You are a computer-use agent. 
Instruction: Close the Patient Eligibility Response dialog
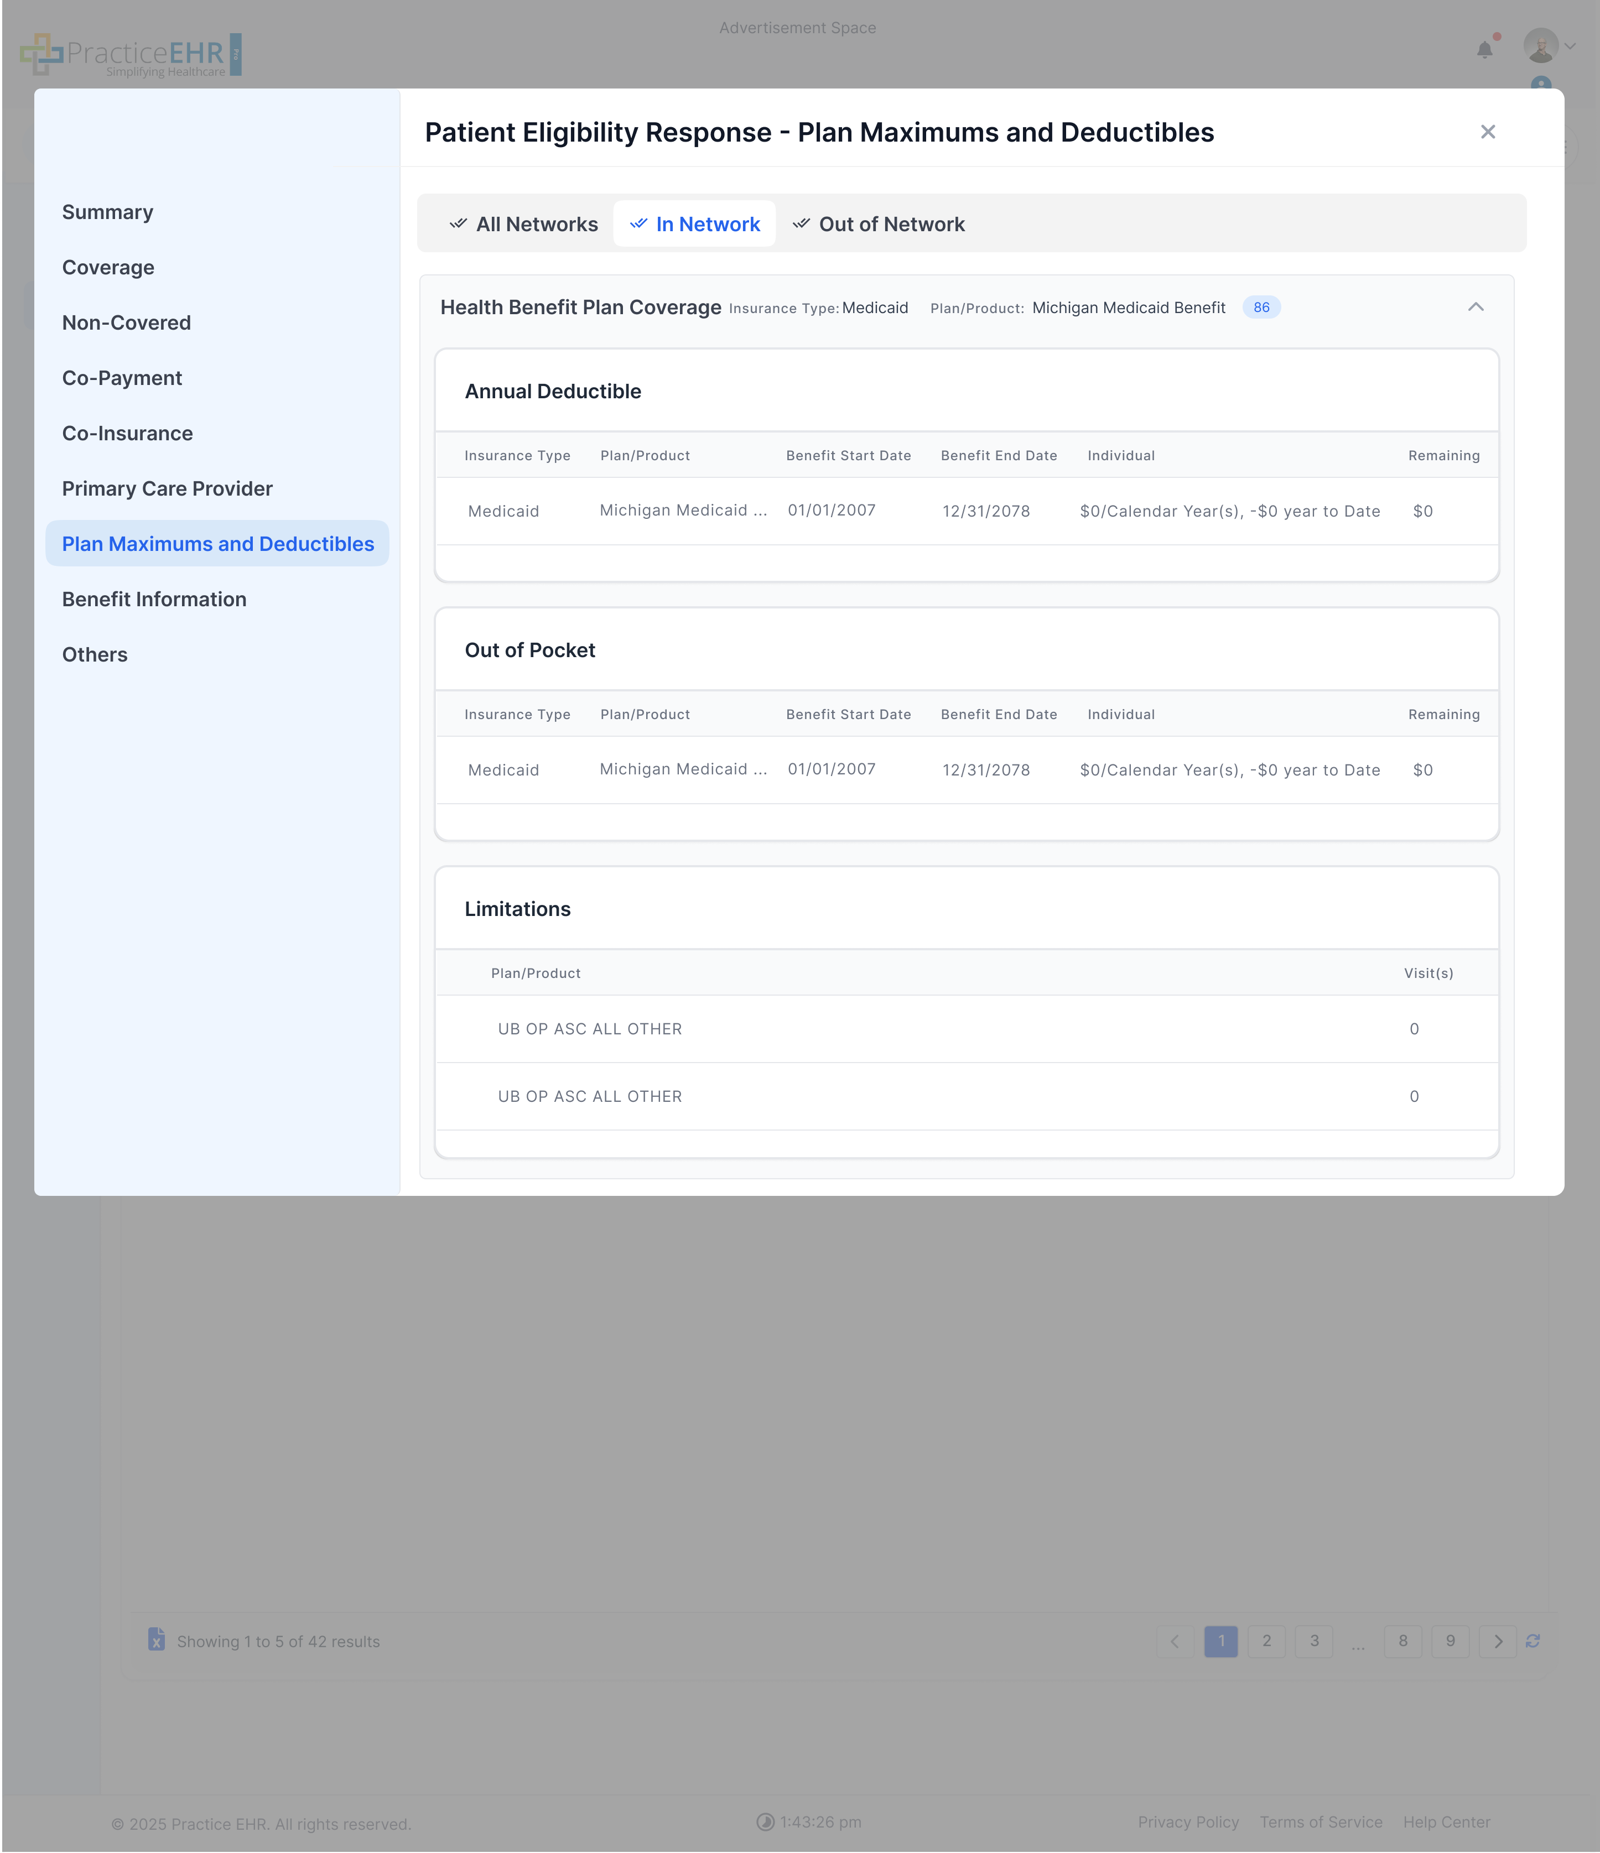1487,132
